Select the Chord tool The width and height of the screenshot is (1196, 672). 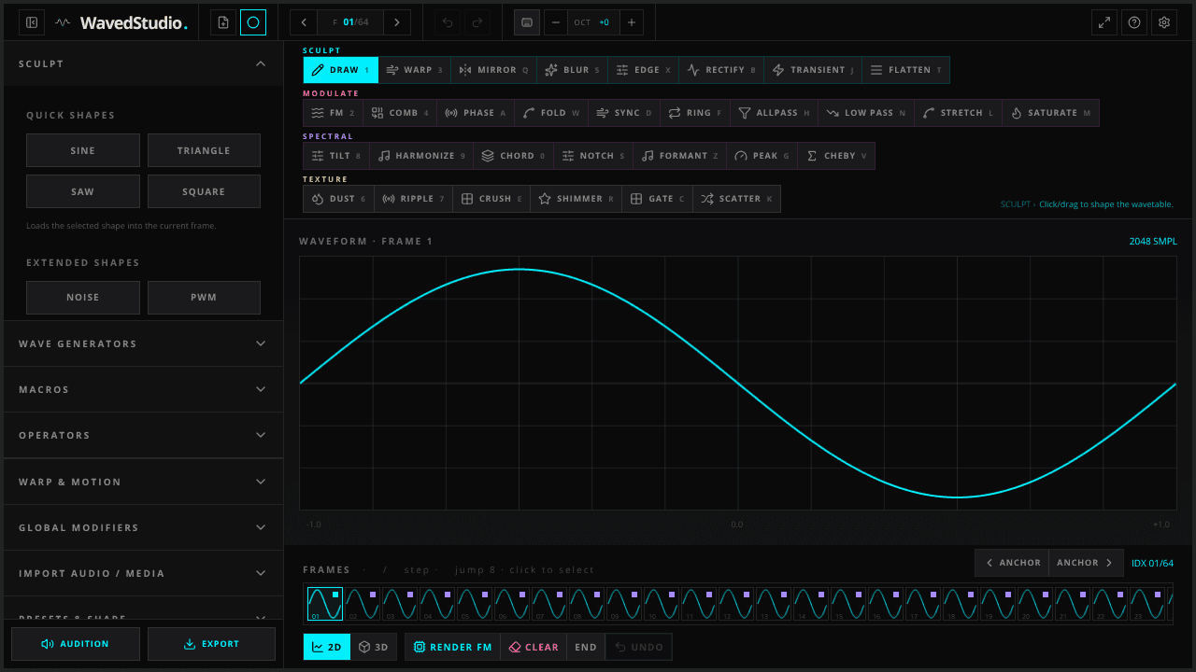pyautogui.click(x=514, y=156)
